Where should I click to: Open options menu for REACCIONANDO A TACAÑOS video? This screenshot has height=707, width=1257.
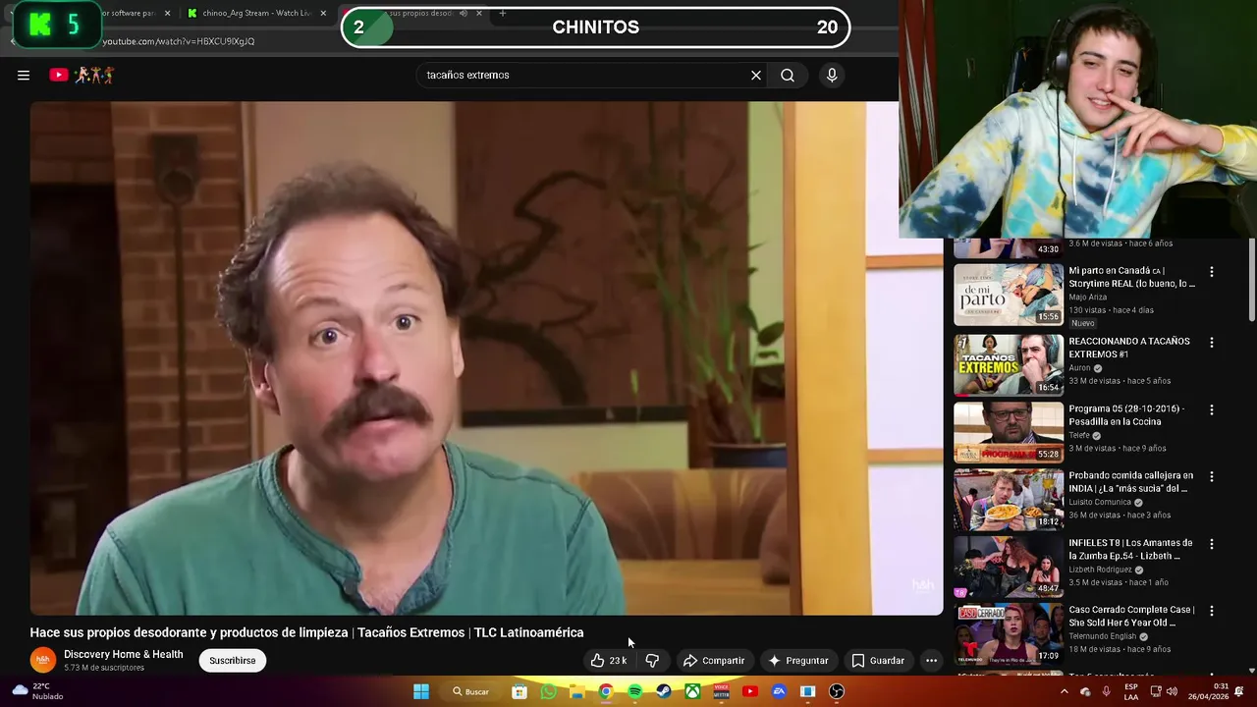(x=1212, y=343)
